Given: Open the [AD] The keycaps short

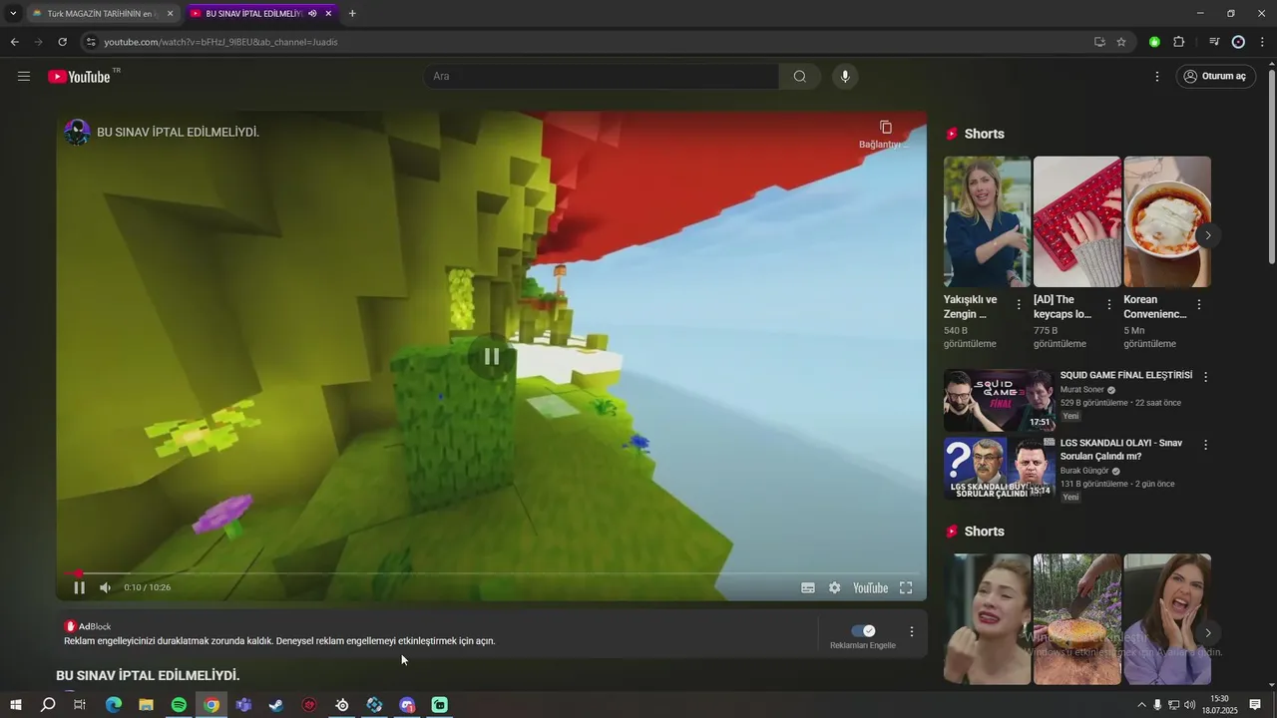Looking at the screenshot, I should pyautogui.click(x=1076, y=221).
